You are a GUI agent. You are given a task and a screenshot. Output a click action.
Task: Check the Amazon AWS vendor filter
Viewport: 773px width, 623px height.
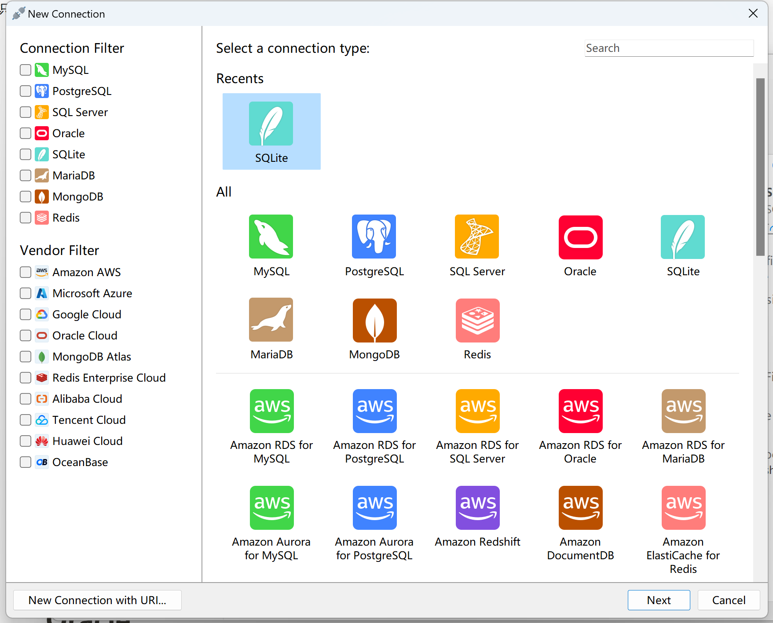[26, 272]
